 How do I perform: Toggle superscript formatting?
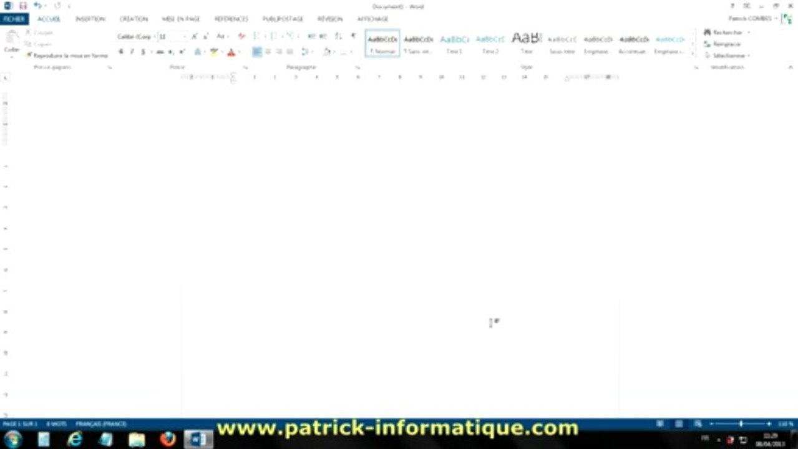pos(182,52)
